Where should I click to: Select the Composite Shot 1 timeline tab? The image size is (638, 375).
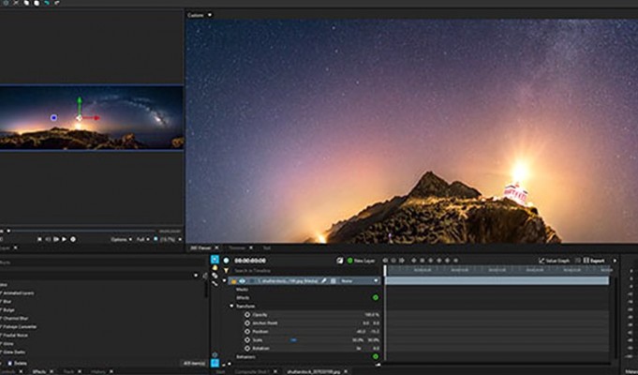(x=252, y=372)
